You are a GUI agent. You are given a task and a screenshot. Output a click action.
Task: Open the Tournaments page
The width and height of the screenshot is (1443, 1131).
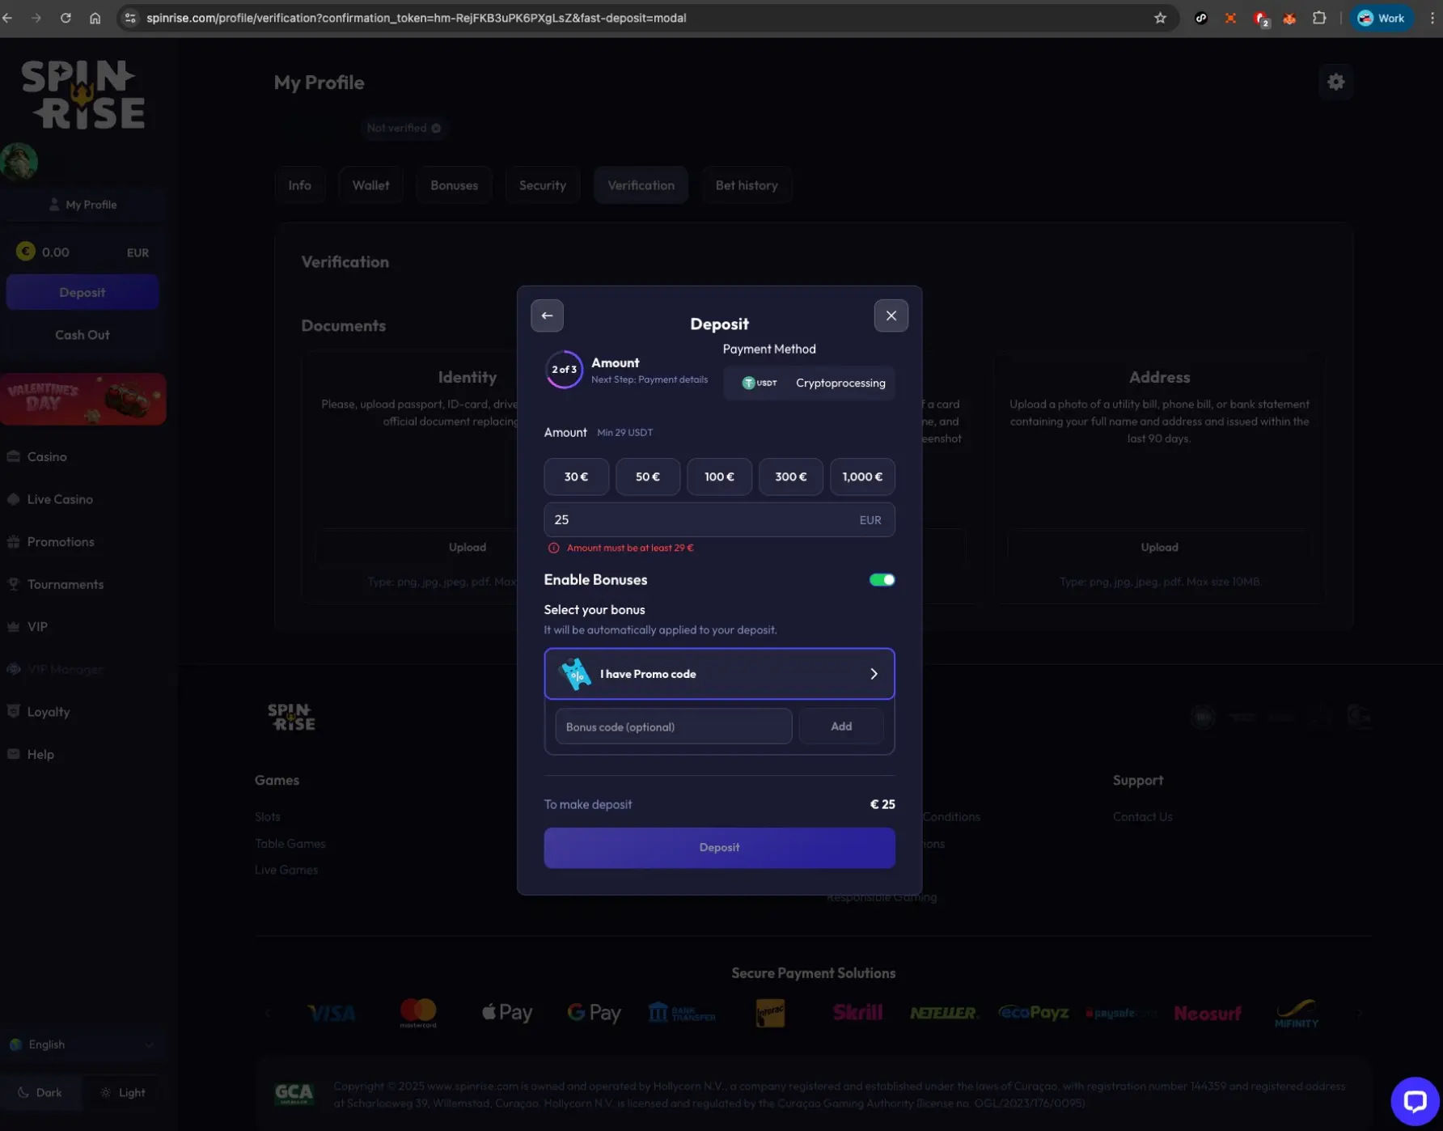tap(66, 585)
